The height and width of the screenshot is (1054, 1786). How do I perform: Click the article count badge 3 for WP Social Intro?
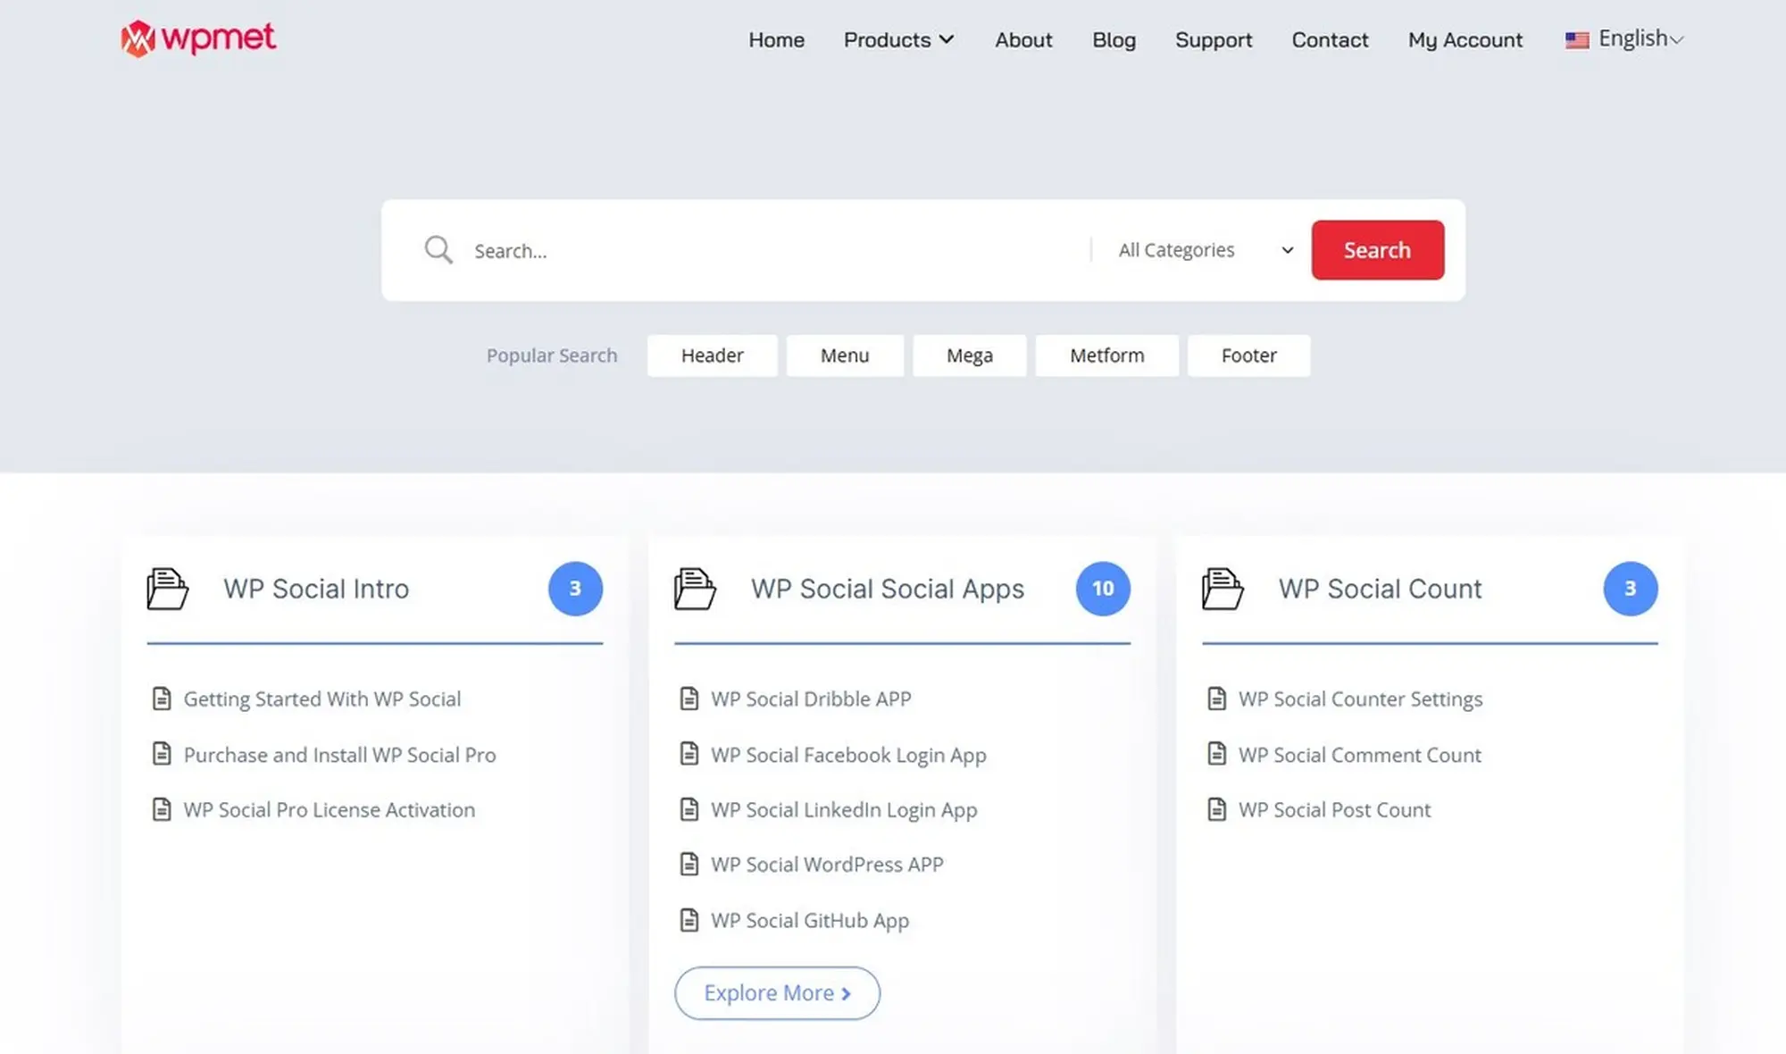pos(575,589)
